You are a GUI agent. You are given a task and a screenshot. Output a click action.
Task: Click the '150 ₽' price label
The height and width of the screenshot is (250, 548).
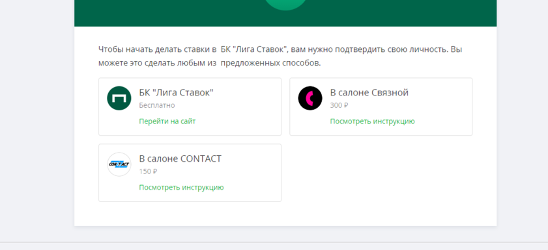[148, 171]
